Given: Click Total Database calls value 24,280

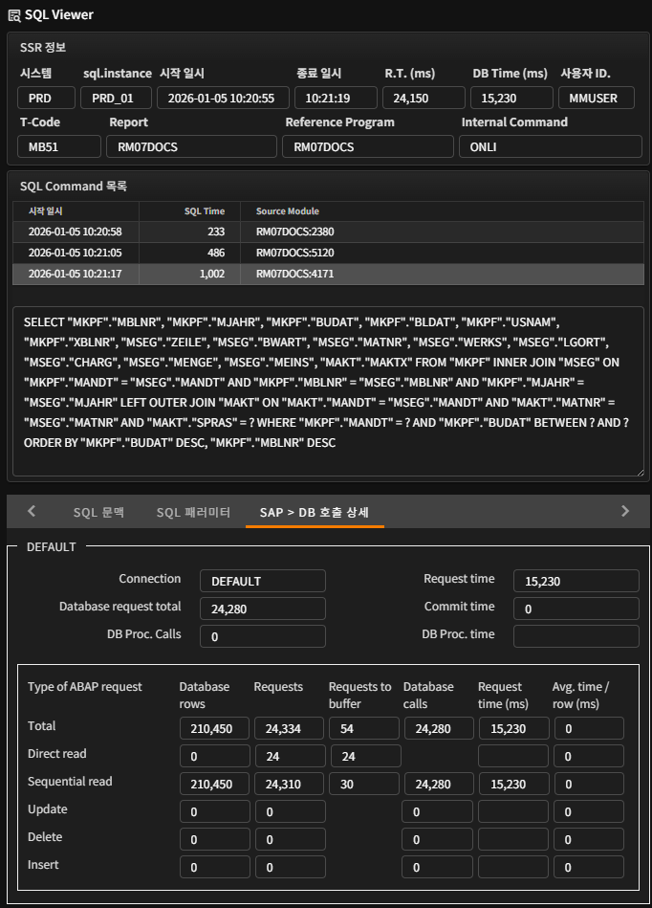Looking at the screenshot, I should click(439, 728).
